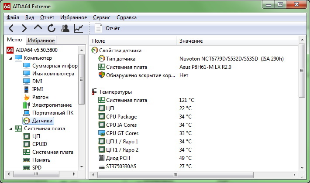Click right panel horizontal scroll left arrow

[93, 175]
